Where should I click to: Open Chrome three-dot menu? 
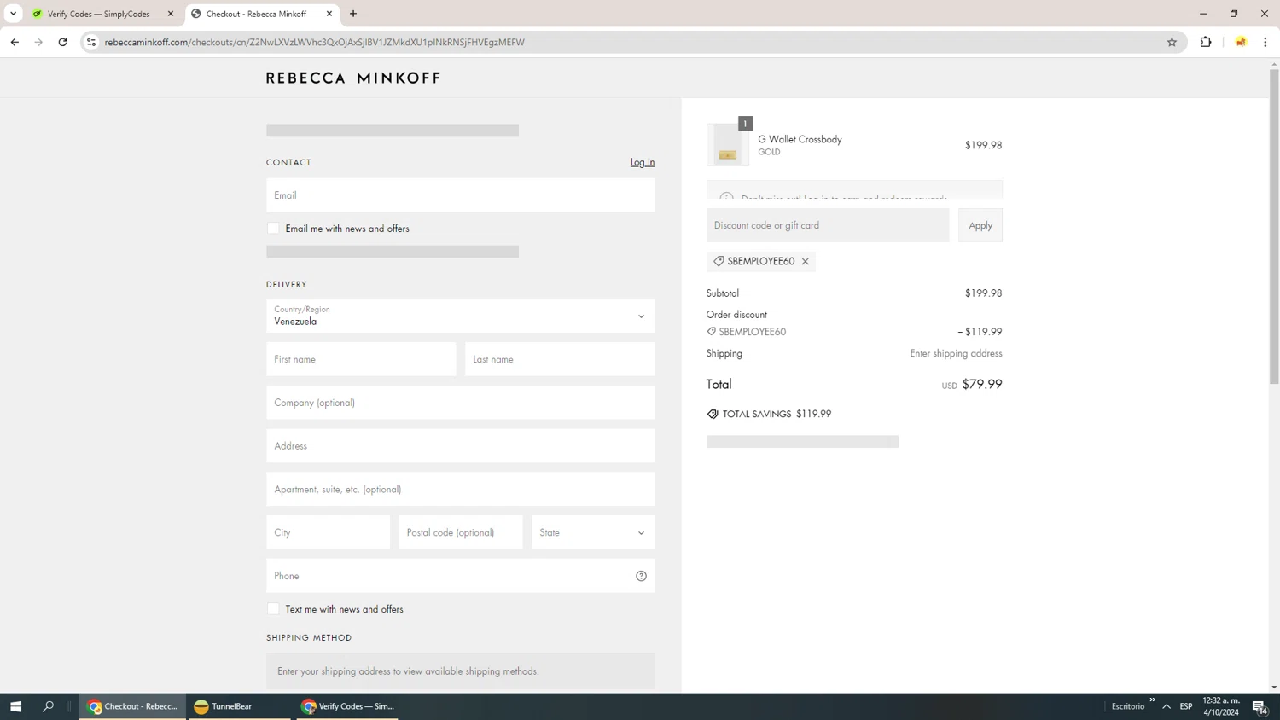tap(1265, 42)
